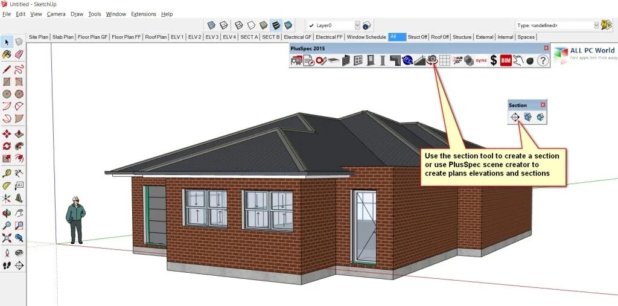Image resolution: width=618 pixels, height=306 pixels.
Task: Toggle Display Section Cuts icon
Action: (x=540, y=117)
